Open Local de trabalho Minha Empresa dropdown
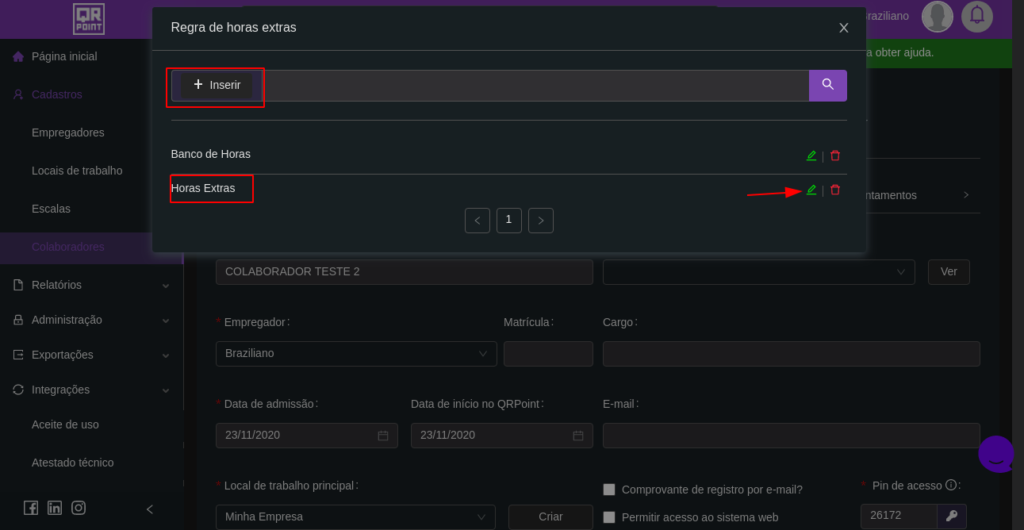 (355, 517)
